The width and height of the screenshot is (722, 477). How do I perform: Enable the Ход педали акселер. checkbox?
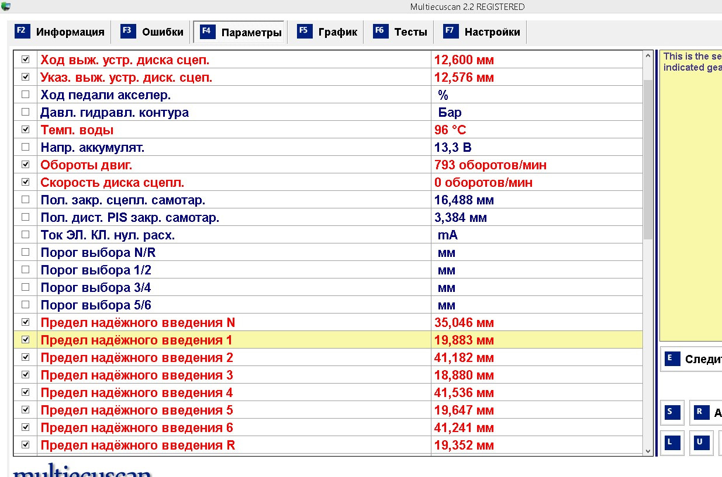tap(25, 95)
